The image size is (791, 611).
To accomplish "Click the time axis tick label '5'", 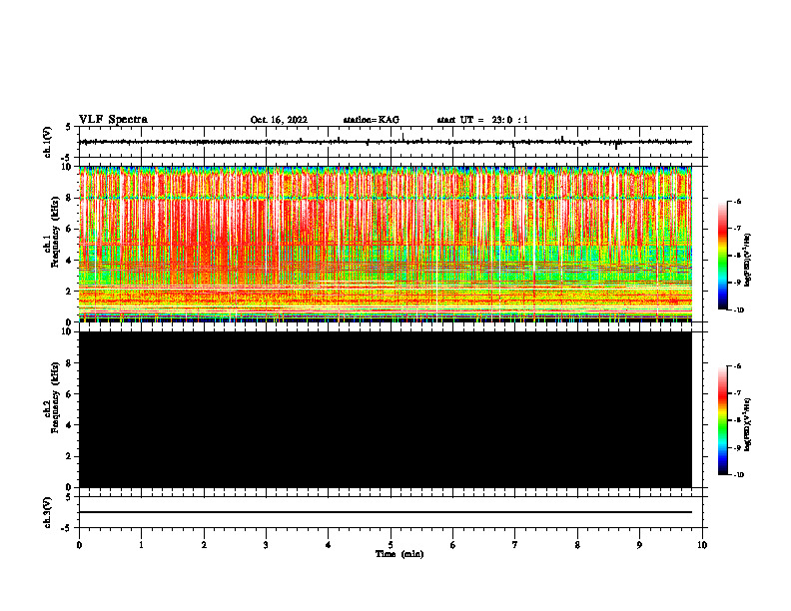I will click(x=391, y=545).
